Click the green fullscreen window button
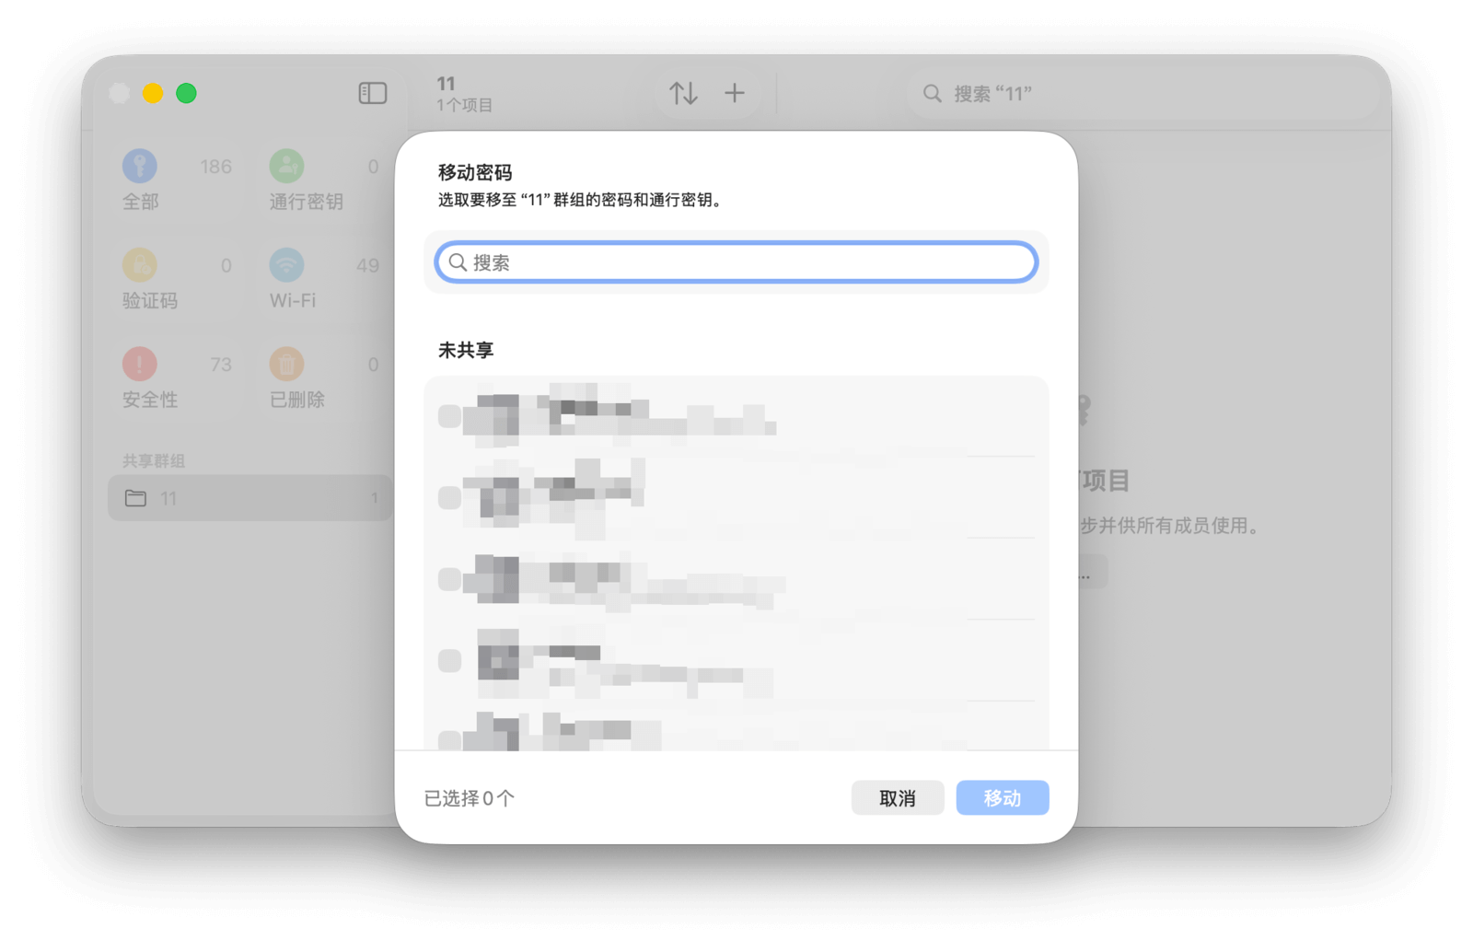This screenshot has width=1473, height=952. 186,93
